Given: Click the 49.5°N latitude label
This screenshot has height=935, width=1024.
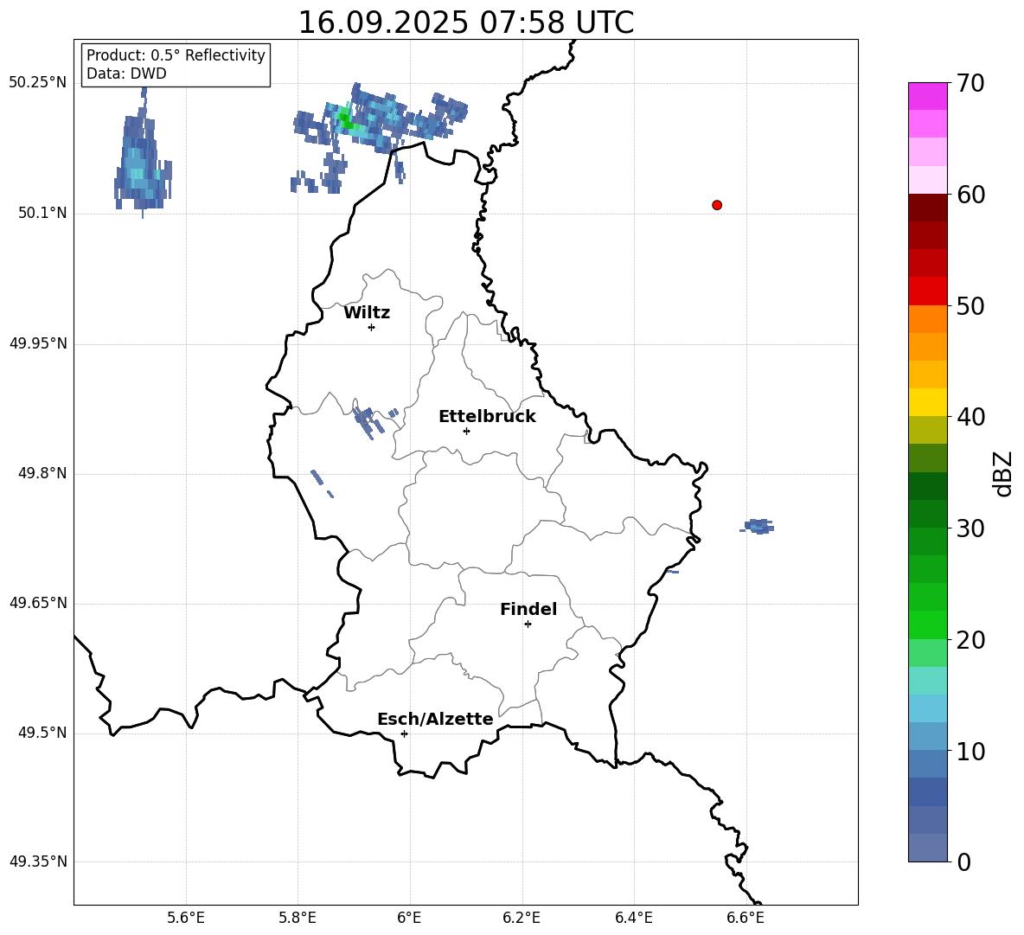Looking at the screenshot, I should point(42,733).
